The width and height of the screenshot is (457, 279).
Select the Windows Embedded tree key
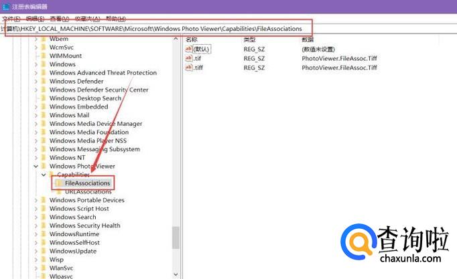tap(78, 107)
